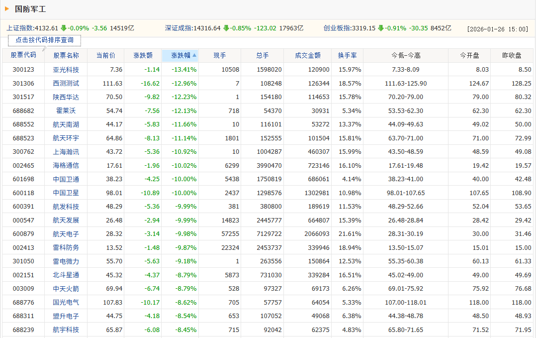Sort by 股票代码 column header
The width and height of the screenshot is (536, 338).
point(23,55)
